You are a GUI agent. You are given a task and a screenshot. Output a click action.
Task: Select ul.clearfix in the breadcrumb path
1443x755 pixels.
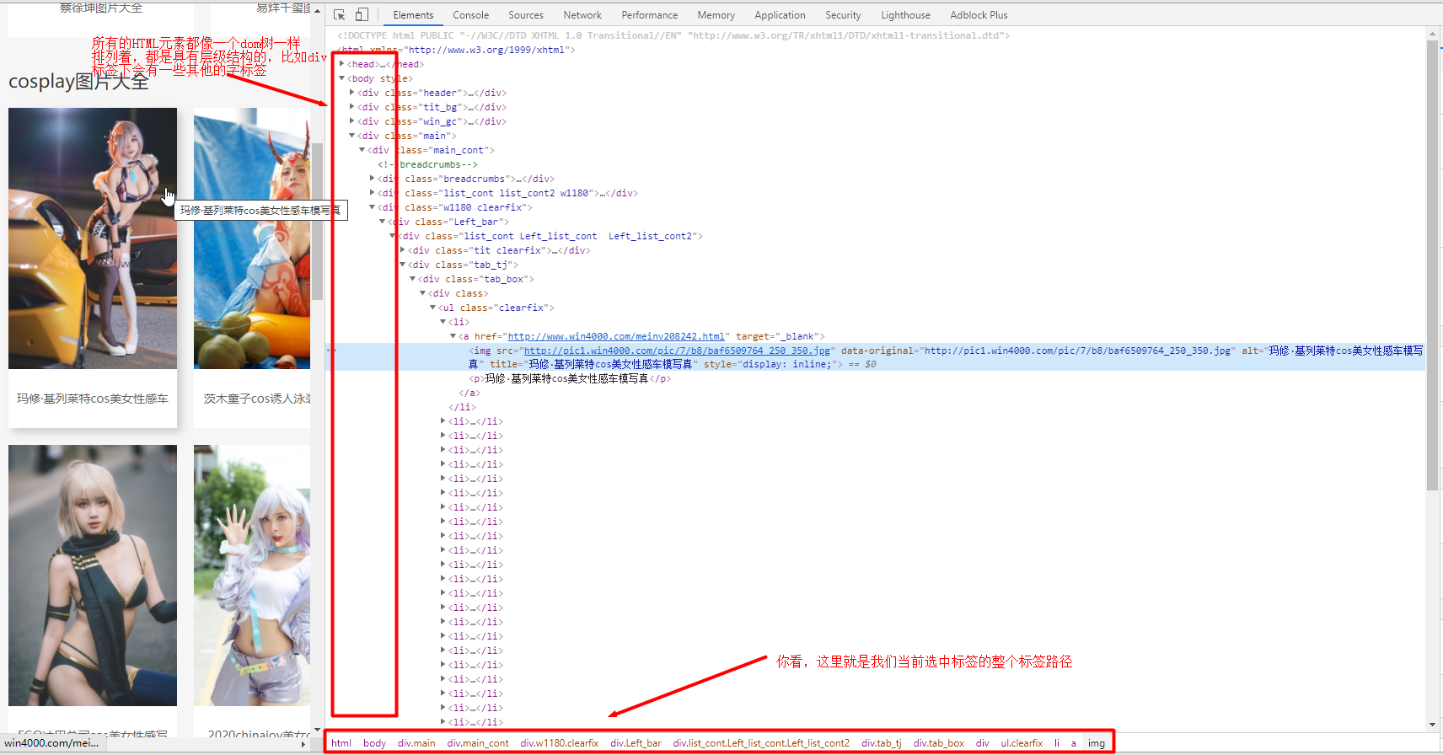[1022, 743]
